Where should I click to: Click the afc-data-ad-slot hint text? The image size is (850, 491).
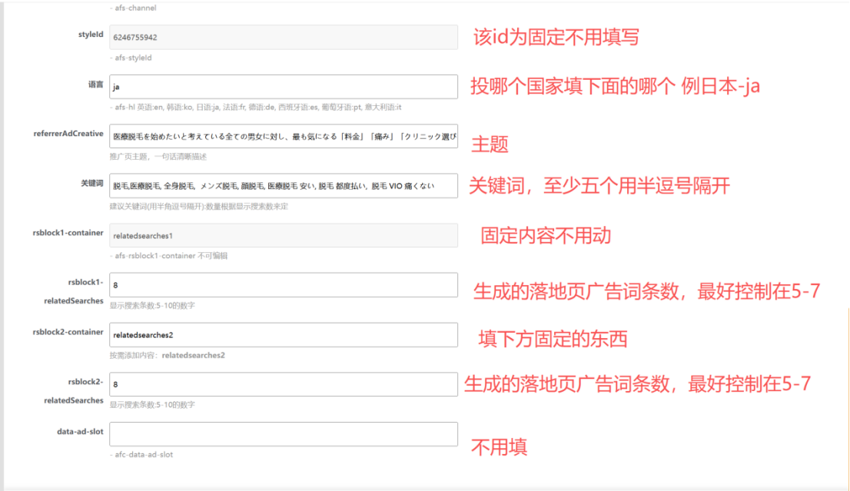(141, 455)
